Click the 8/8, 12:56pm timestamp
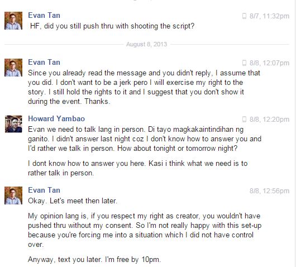 point(269,191)
